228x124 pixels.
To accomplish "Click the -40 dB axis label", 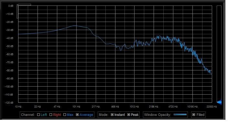I will 10,38.
